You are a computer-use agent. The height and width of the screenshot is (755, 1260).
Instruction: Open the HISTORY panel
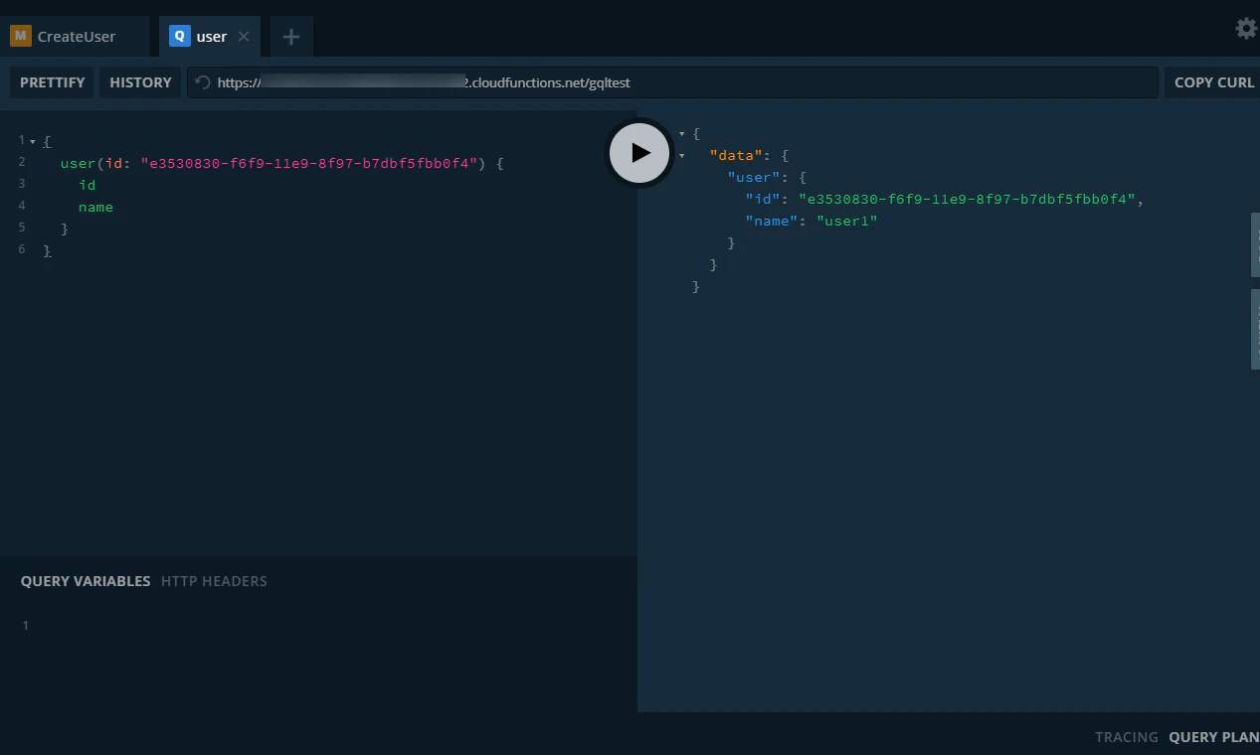point(140,82)
